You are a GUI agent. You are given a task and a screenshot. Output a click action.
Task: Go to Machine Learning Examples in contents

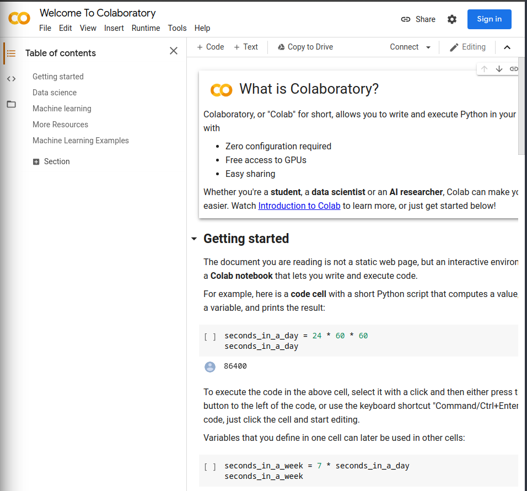(80, 141)
